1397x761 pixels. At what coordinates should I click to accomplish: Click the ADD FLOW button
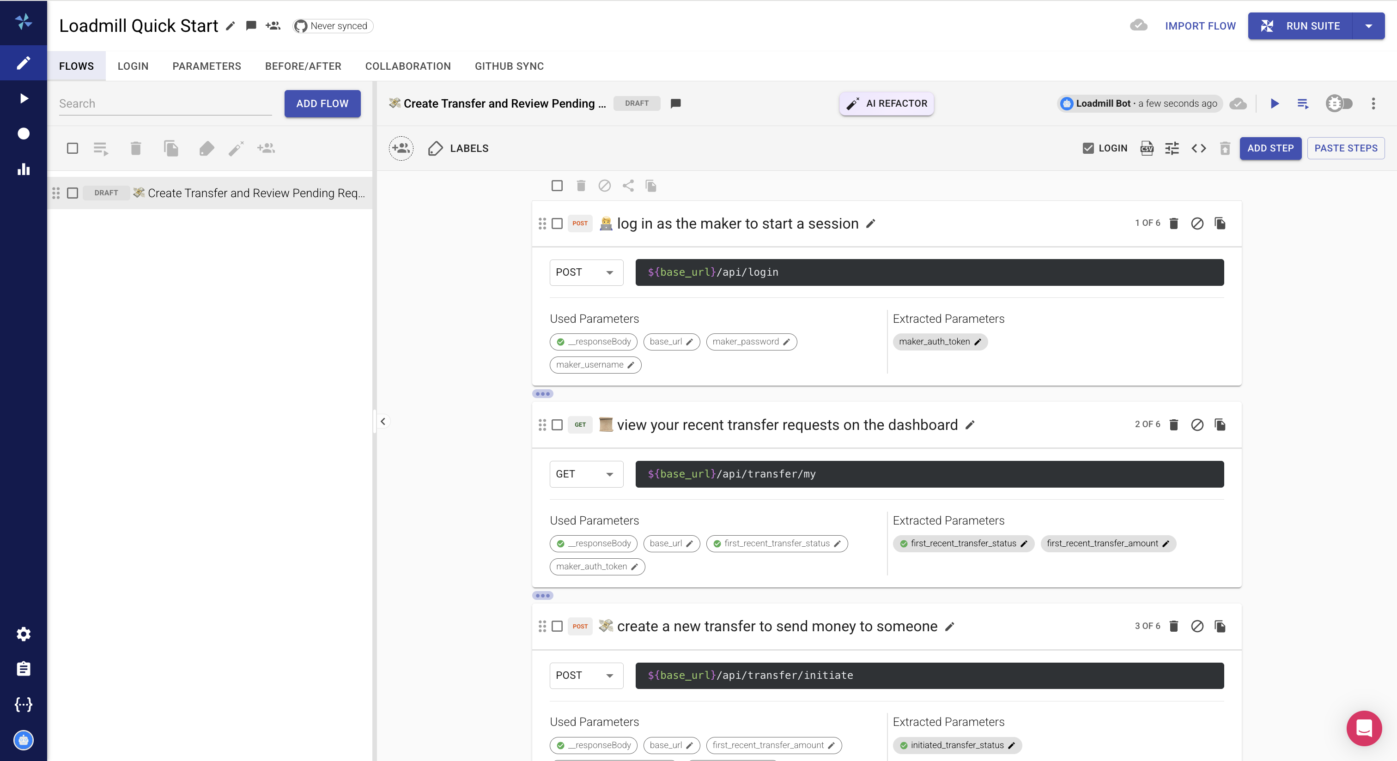pyautogui.click(x=322, y=103)
